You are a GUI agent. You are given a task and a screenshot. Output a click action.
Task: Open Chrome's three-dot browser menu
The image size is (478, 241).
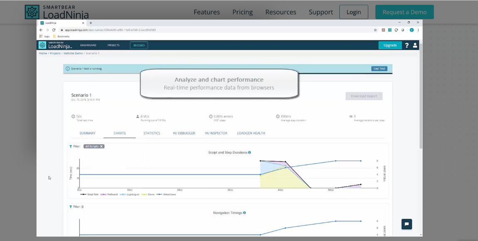point(418,30)
